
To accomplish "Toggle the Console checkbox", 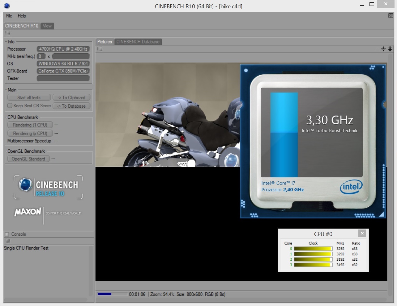I will (7, 234).
